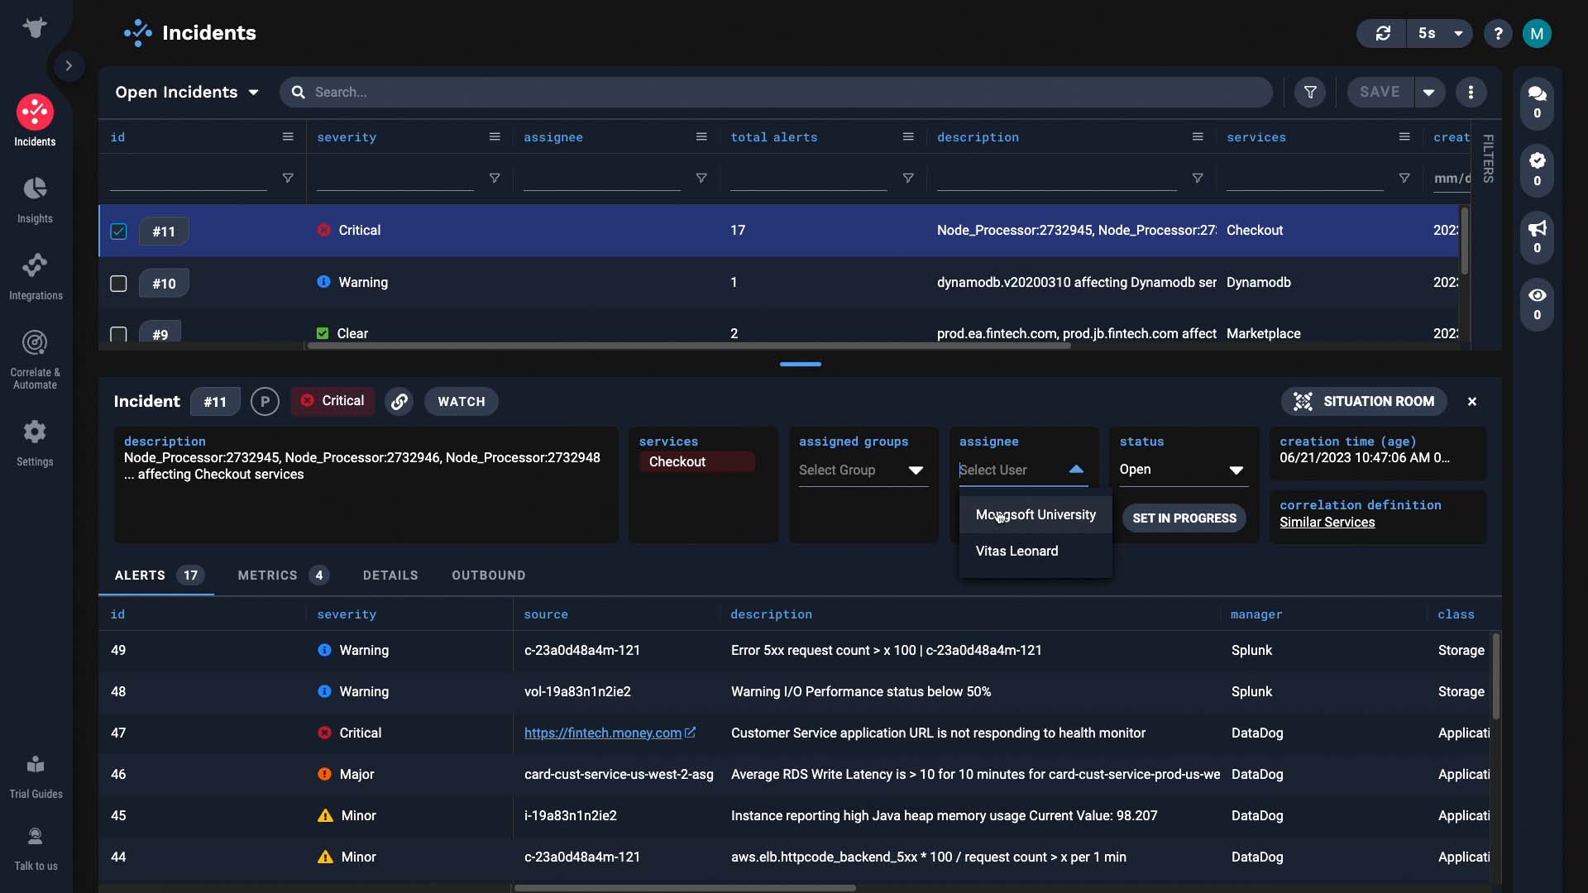The image size is (1588, 893).
Task: Open Settings in the sidebar
Action: tap(35, 442)
